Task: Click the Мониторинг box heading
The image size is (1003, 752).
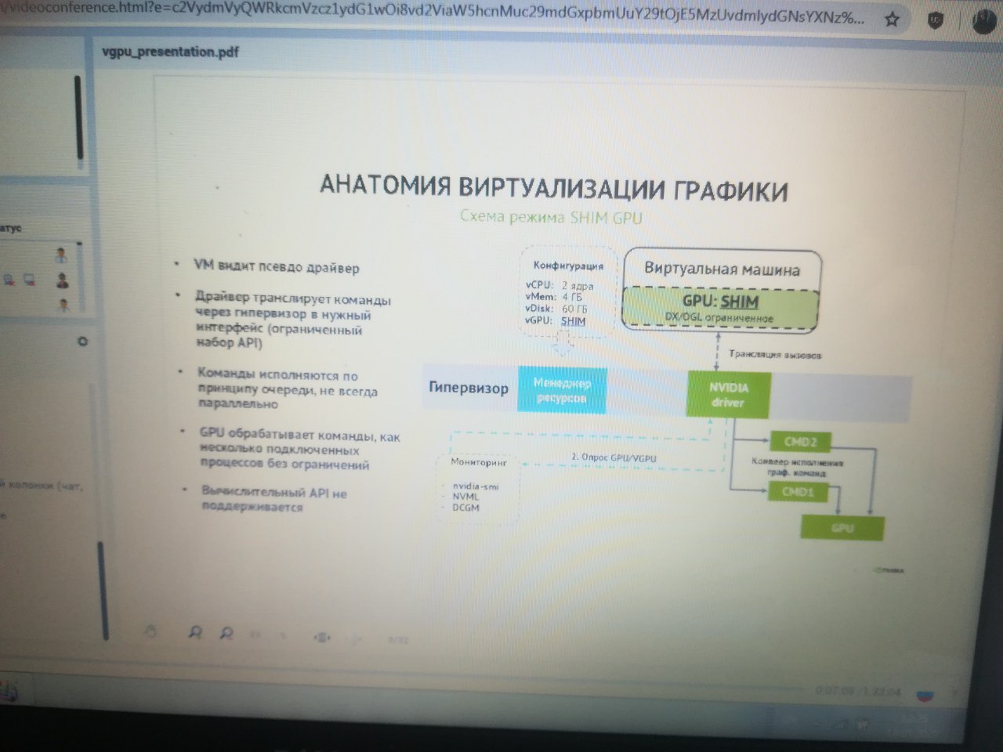Action: pyautogui.click(x=479, y=462)
